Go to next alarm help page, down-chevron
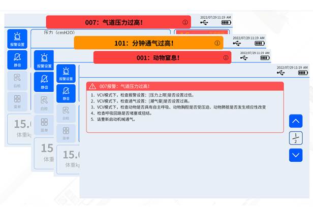Image resolution: width=313 pixels, height=215 pixels. pos(296,155)
